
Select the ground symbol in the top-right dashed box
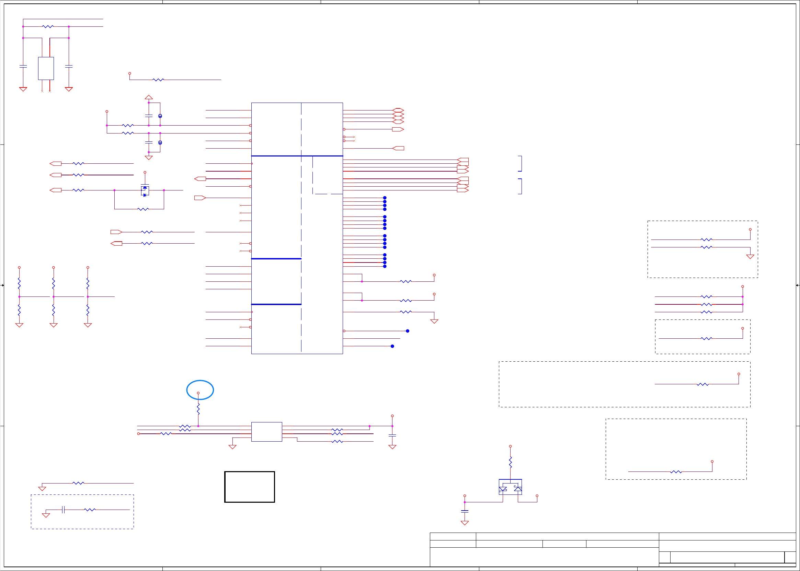tap(750, 257)
